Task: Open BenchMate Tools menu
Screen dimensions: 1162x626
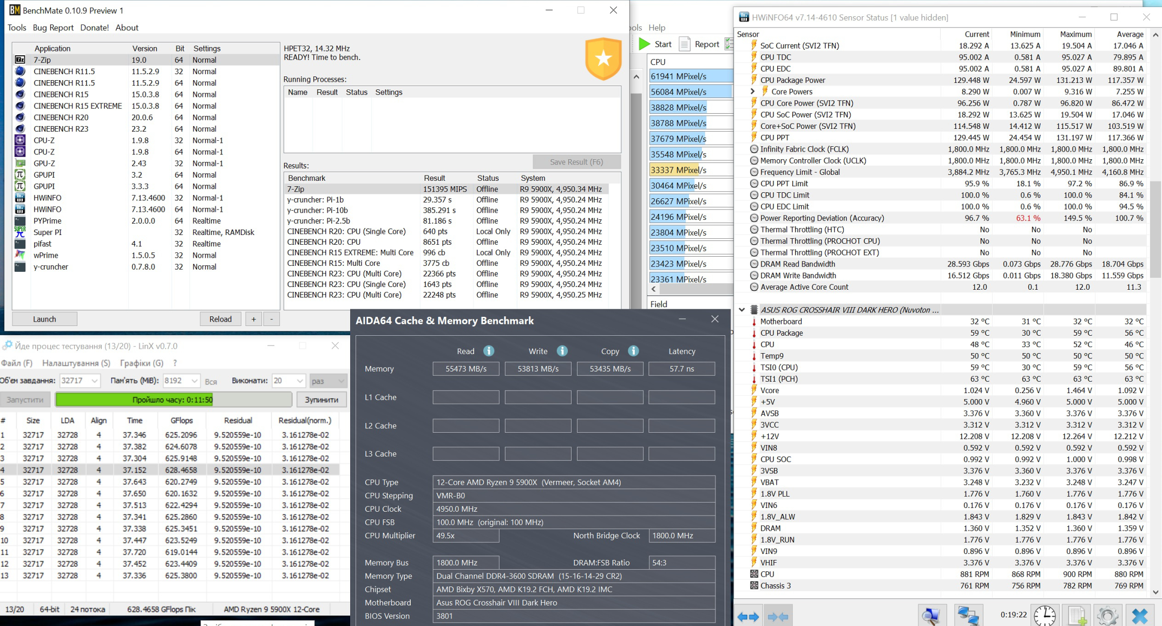Action: 17,28
